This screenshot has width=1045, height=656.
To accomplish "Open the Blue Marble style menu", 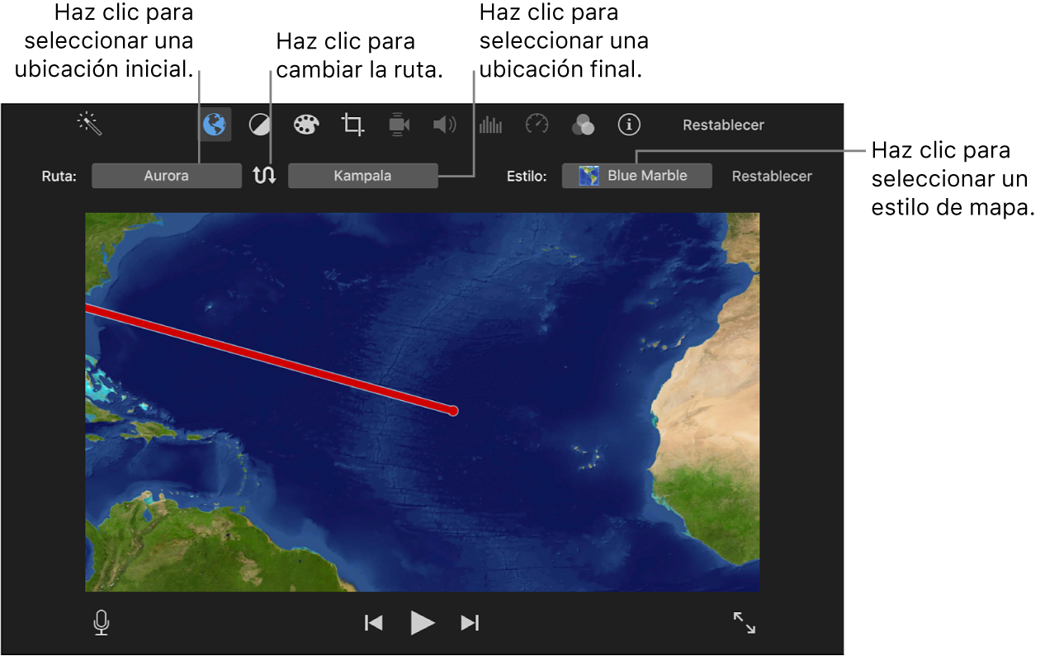I will tap(636, 175).
